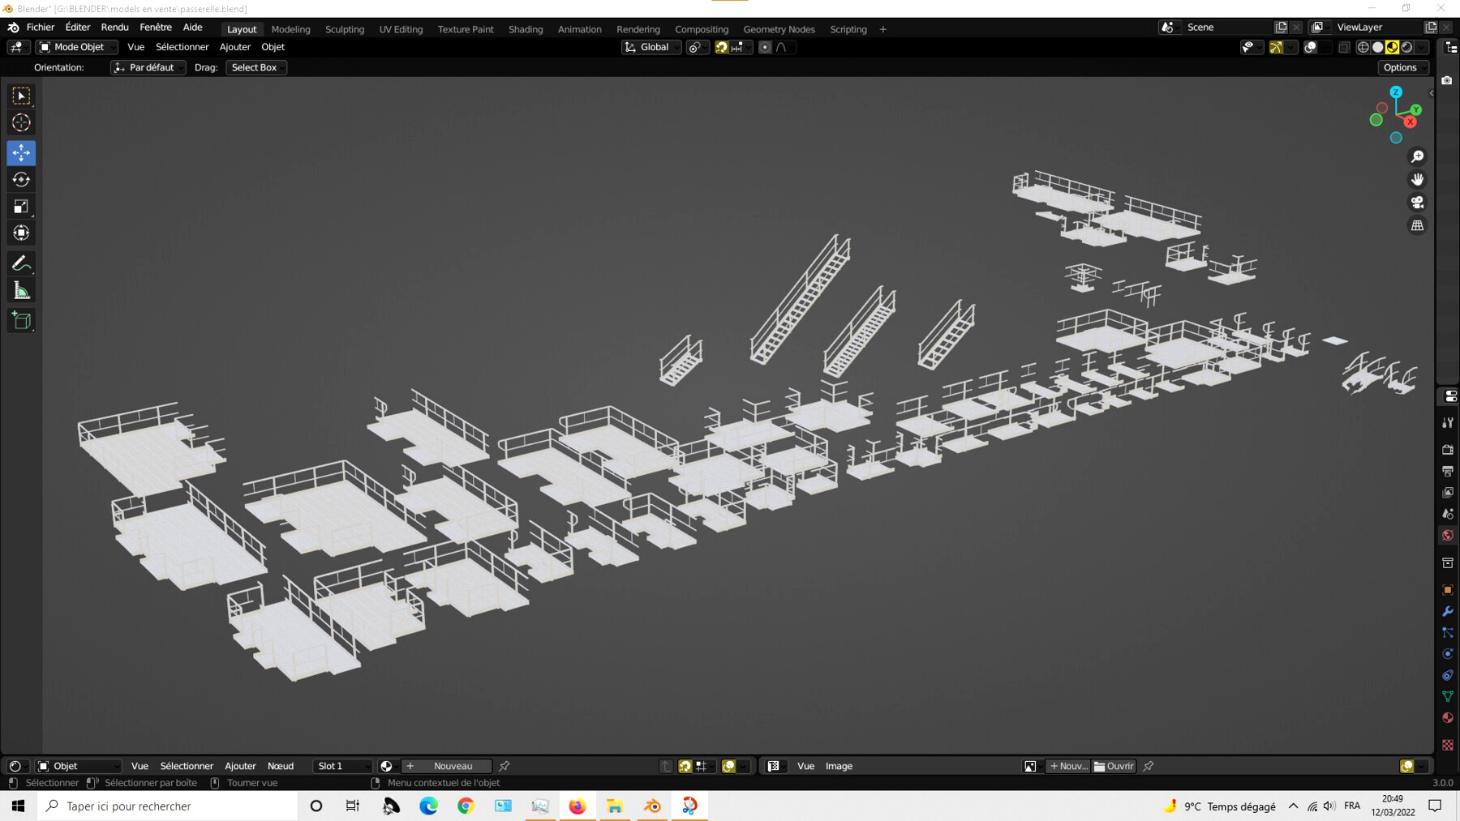Open the transform orientation Global dropdown
Screen dimensions: 1460x821
[x=652, y=47]
